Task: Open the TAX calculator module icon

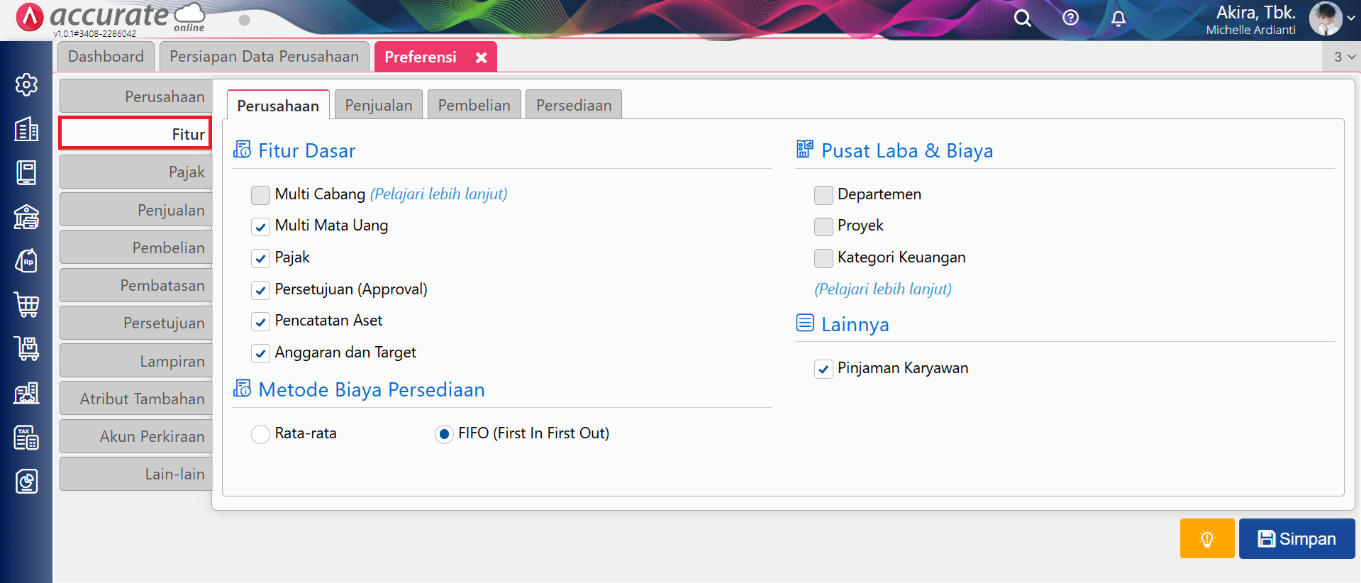Action: point(26,438)
